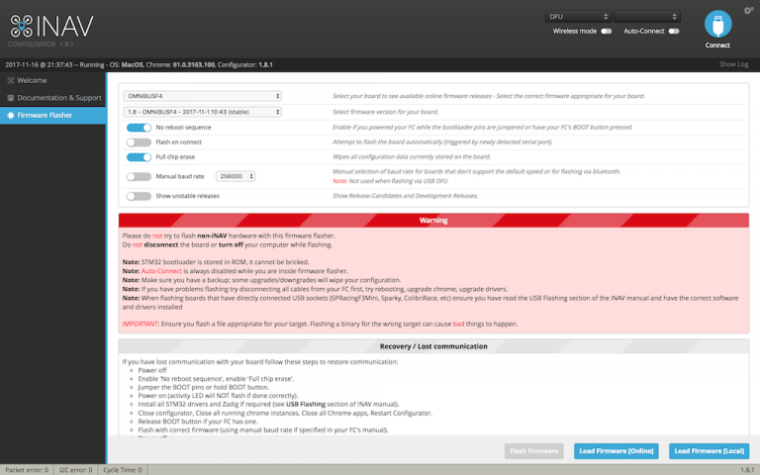The width and height of the screenshot is (760, 475).
Task: Click Load Firmware [Online] button
Action: coord(617,451)
